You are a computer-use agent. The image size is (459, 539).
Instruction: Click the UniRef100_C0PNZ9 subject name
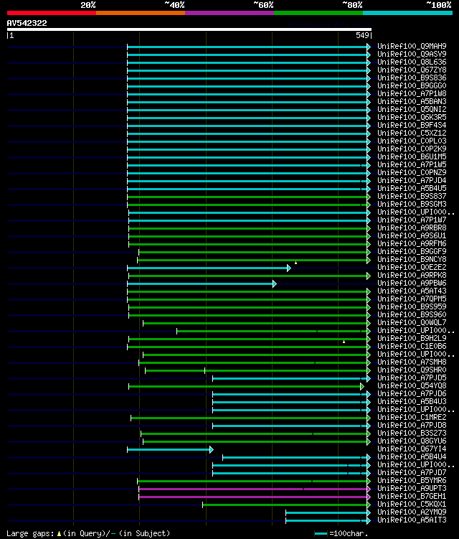412,172
